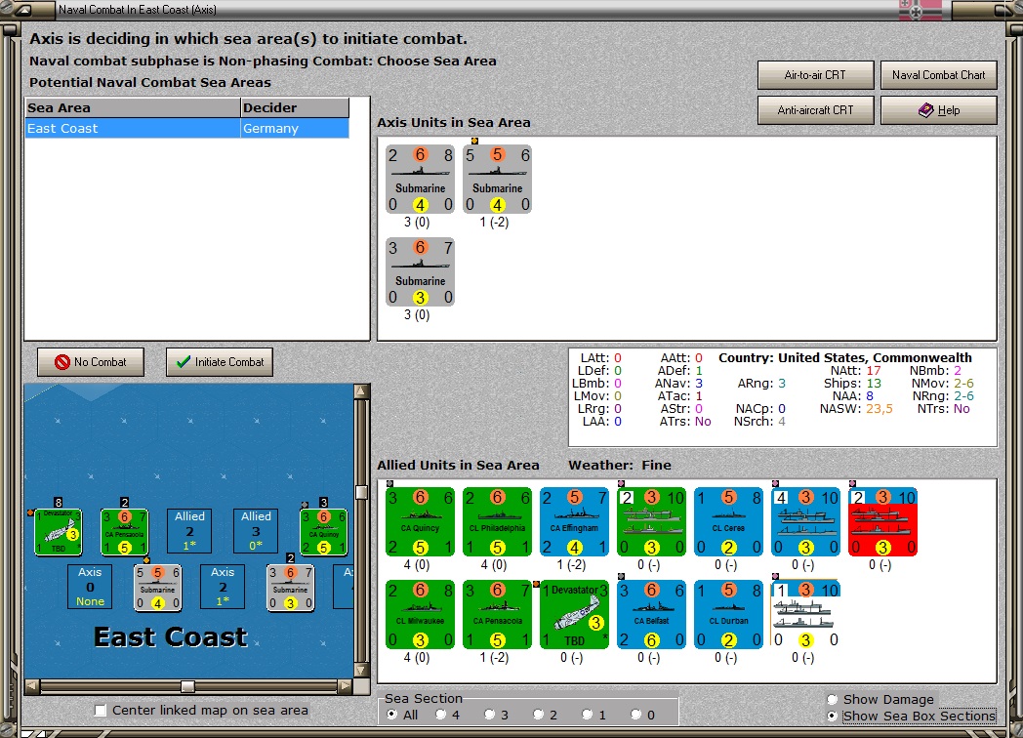Click the Allied 3 sea box on map
Screen dimensions: 1023x738
pyautogui.click(x=256, y=530)
